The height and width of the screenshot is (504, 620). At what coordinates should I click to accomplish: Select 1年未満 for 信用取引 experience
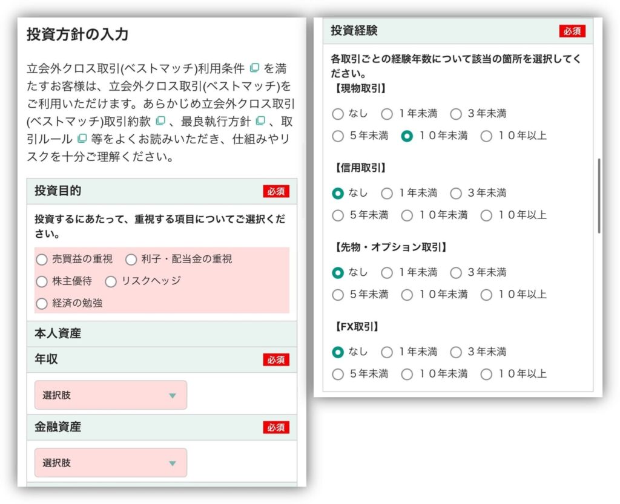(x=387, y=194)
